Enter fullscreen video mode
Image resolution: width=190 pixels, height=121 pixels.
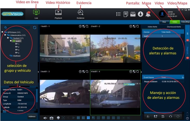(63, 118)
